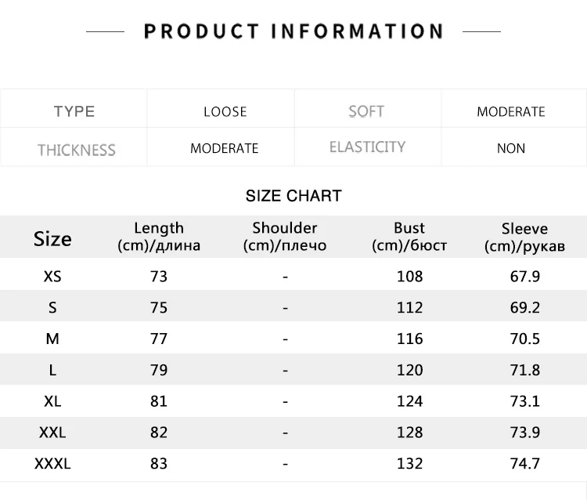This screenshot has width=587, height=500.
Task: Select the sleeve value 71.8
Action: click(x=524, y=370)
